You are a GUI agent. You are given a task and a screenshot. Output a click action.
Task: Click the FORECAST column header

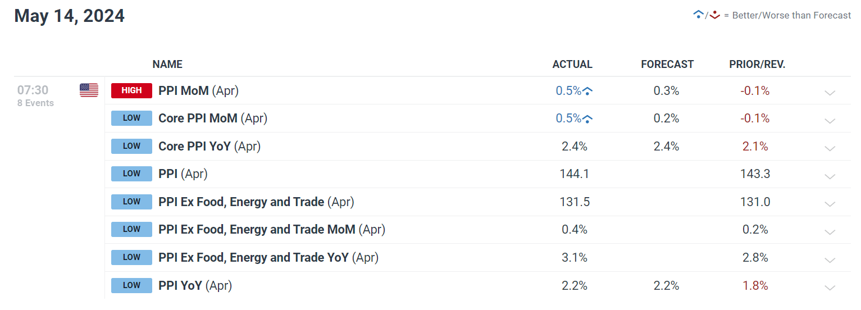667,65
